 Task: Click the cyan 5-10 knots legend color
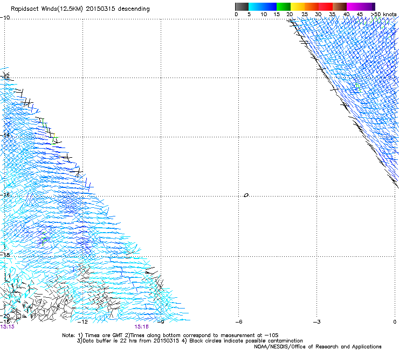pyautogui.click(x=256, y=6)
